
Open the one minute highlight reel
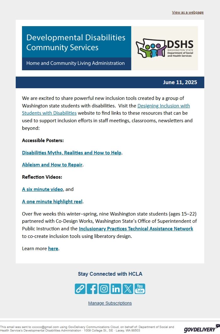52,201
